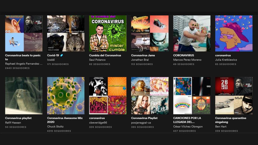The height and width of the screenshot is (145, 258).
Task: Open 'Coronavirus beats to panic to' playlist cover
Action: (x=24, y=33)
